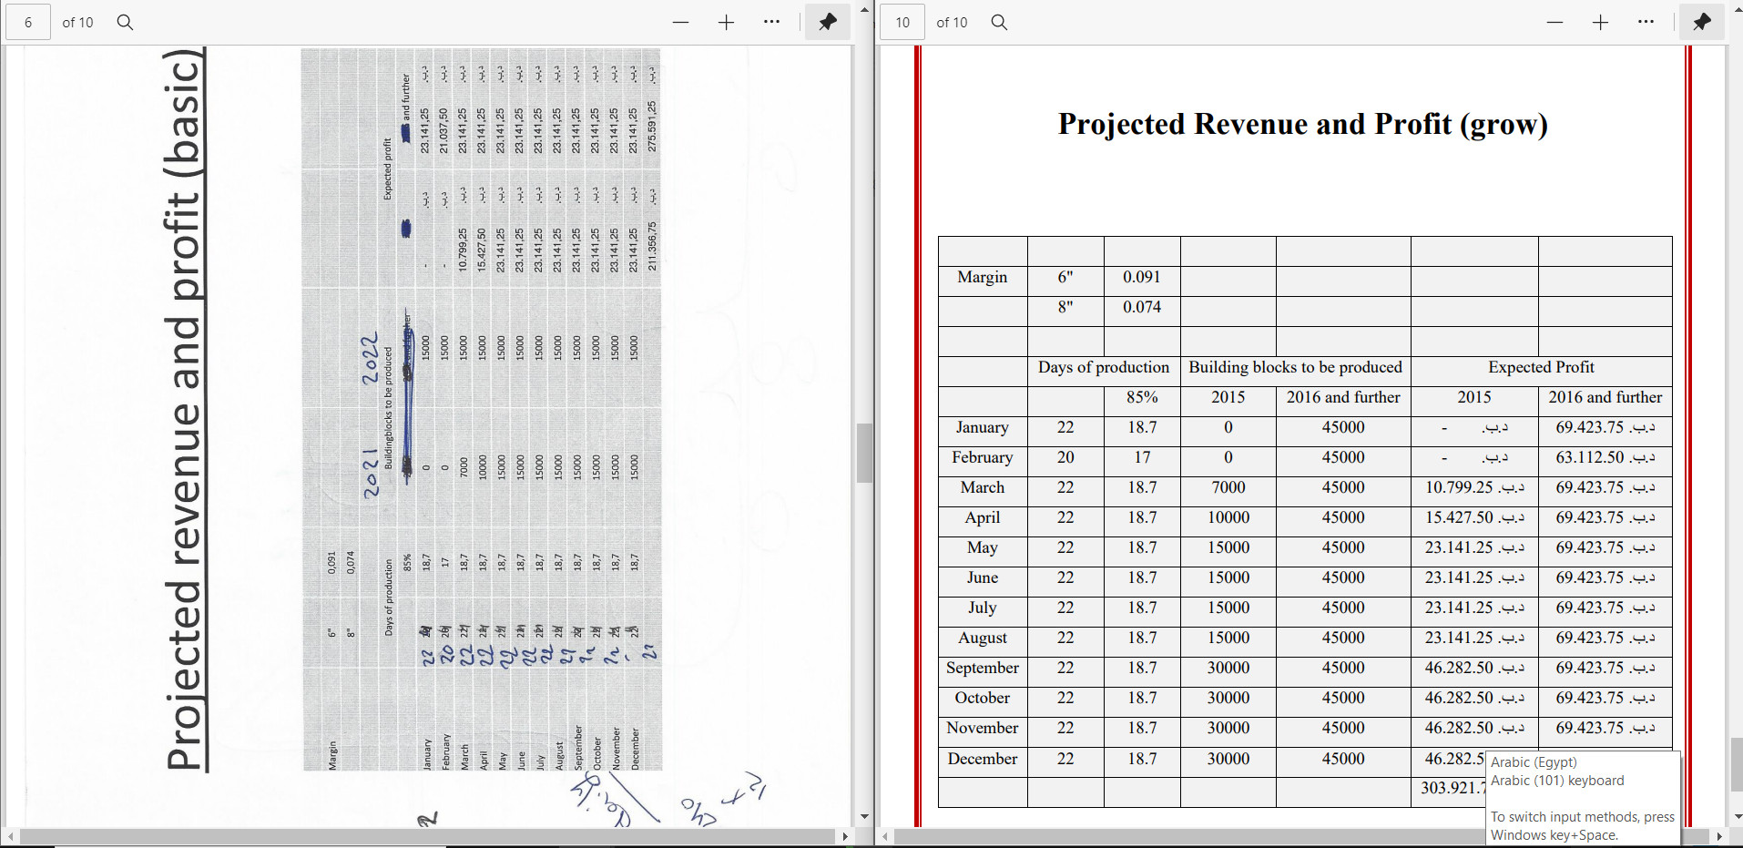
Task: Click the up scroll arrow on left pane
Action: tap(862, 9)
